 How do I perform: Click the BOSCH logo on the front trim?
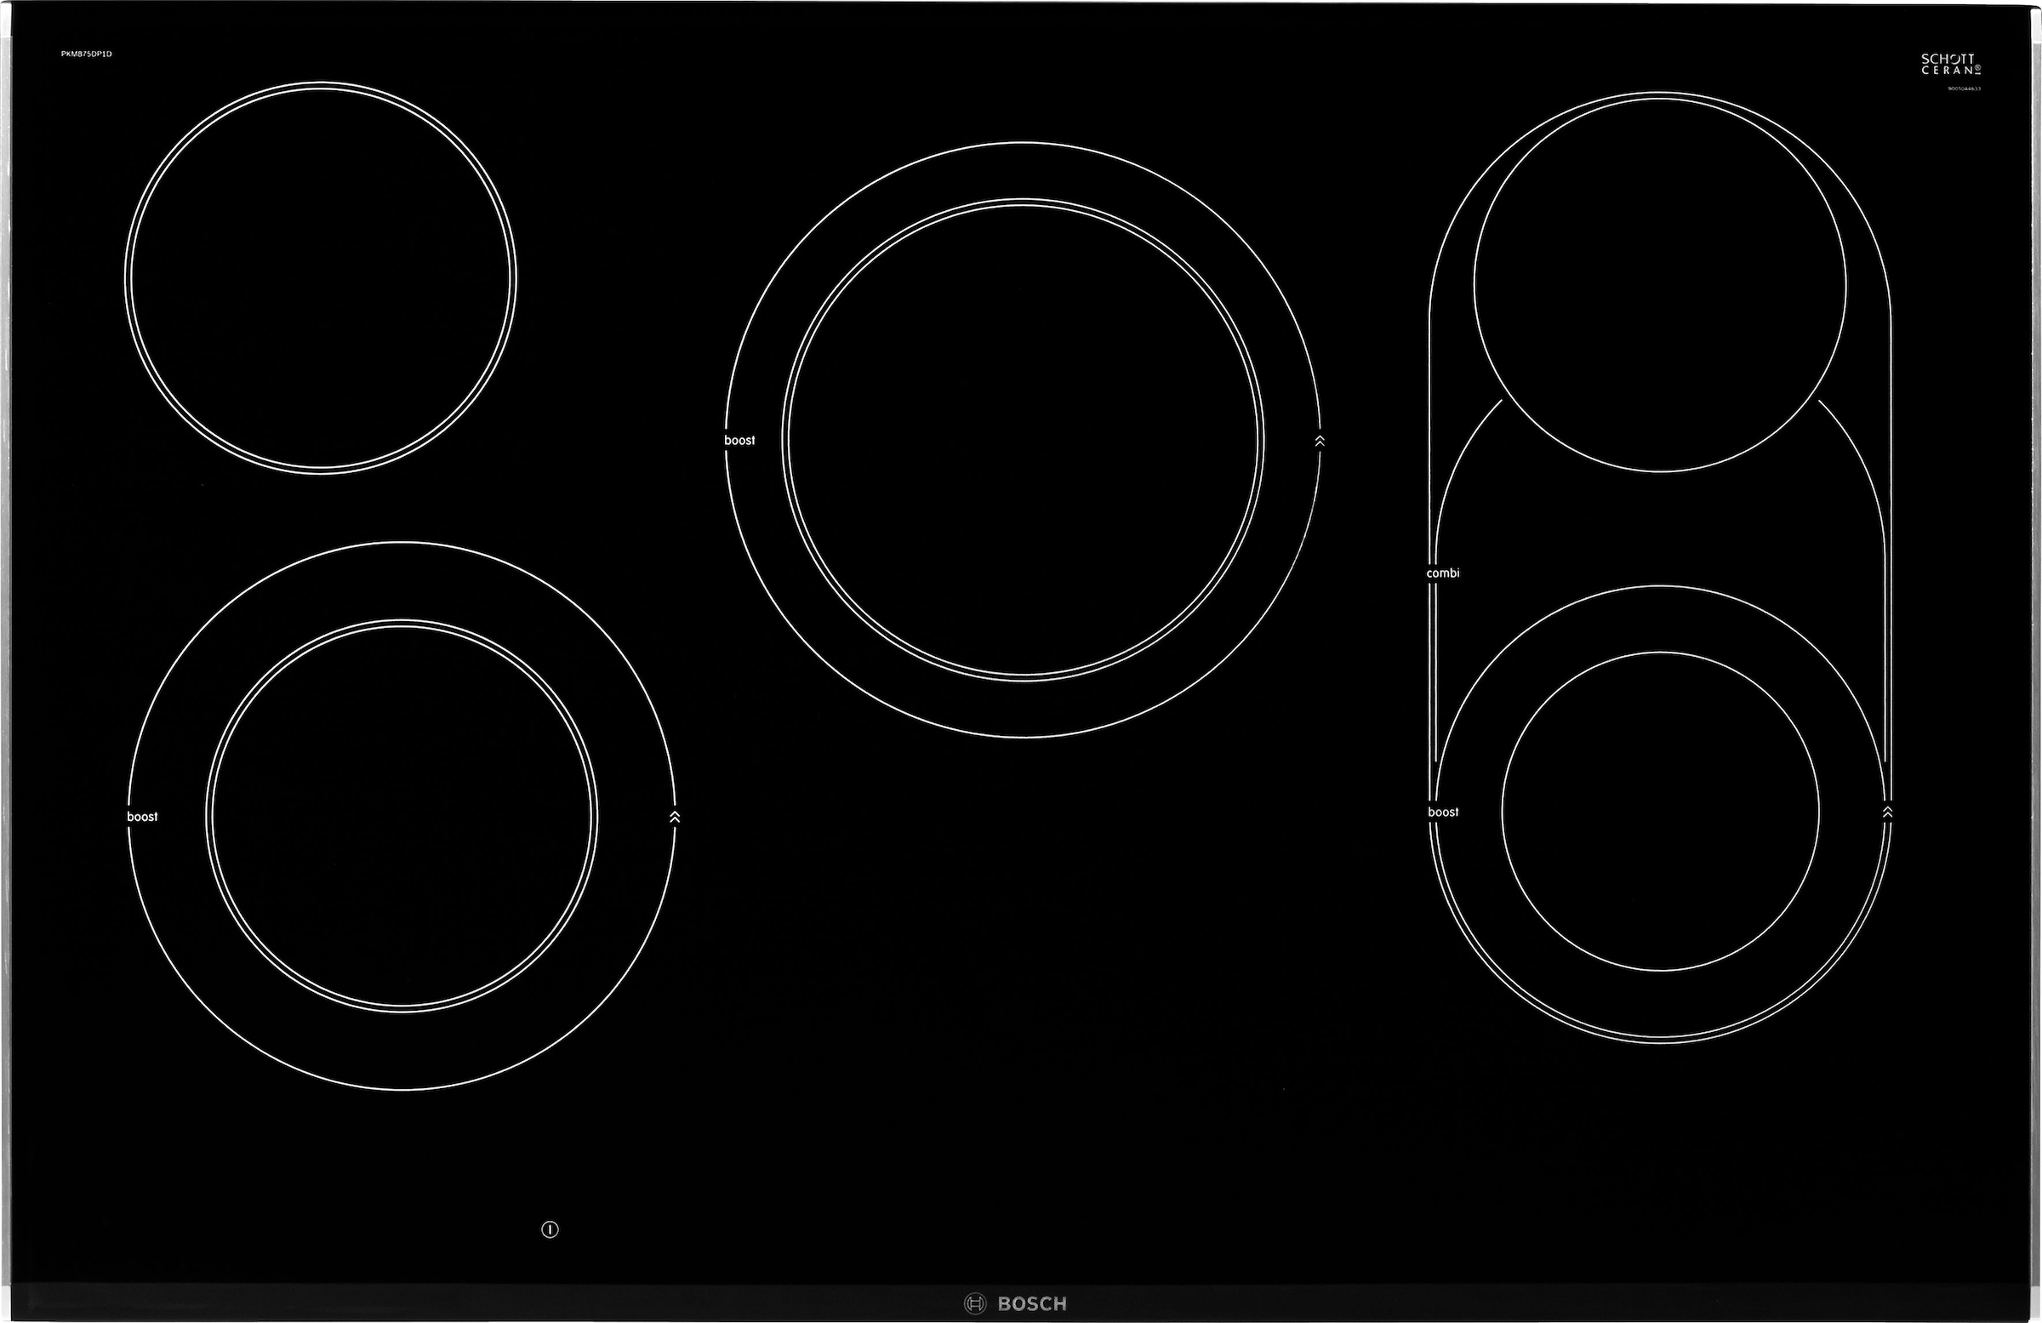pyautogui.click(x=1016, y=1304)
